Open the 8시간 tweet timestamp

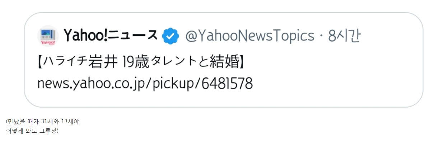(344, 36)
